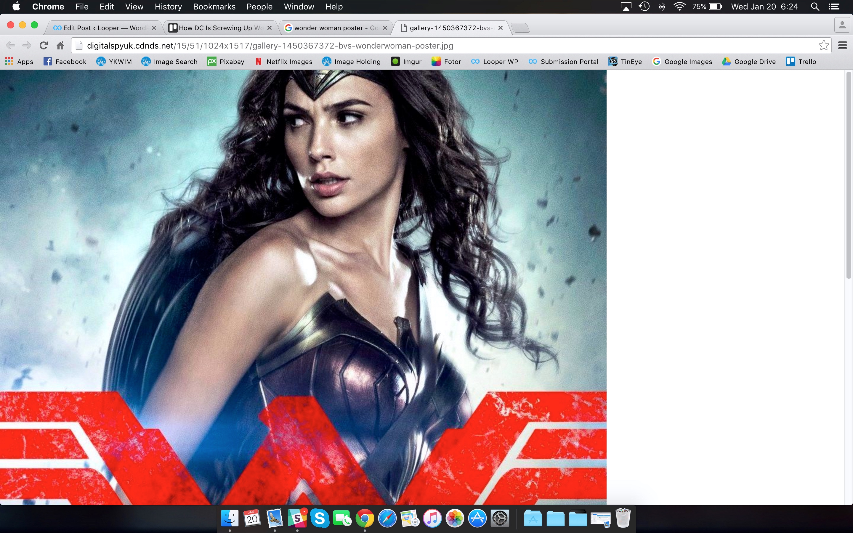Close the How DC Is Screwing Up tab
The height and width of the screenshot is (533, 853).
(x=270, y=28)
